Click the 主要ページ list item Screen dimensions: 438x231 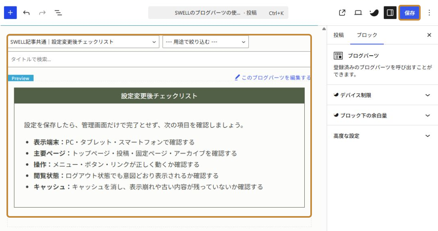tap(135, 153)
